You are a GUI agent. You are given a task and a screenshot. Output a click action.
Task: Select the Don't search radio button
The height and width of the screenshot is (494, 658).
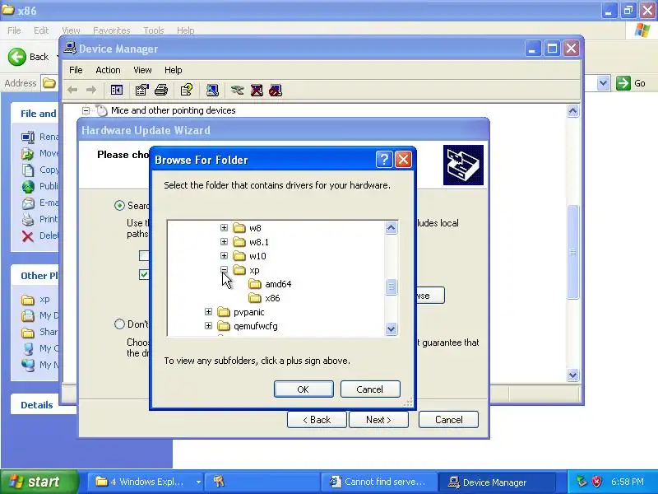(x=119, y=324)
